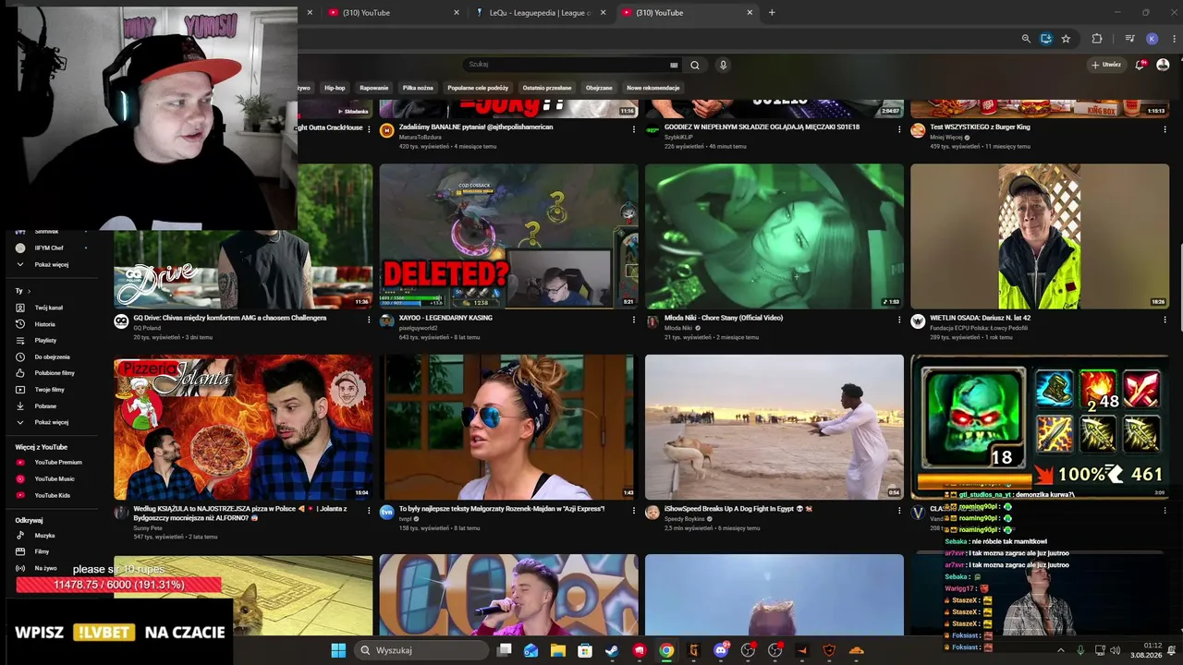Open YouTube notifications bell
The width and height of the screenshot is (1183, 665).
(x=1140, y=65)
